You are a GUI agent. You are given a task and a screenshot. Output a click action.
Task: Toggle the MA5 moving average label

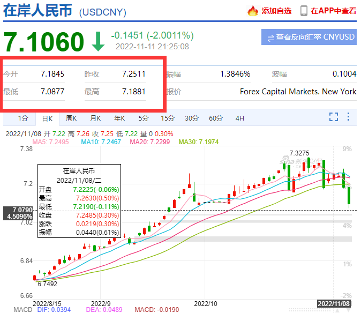[51, 141]
